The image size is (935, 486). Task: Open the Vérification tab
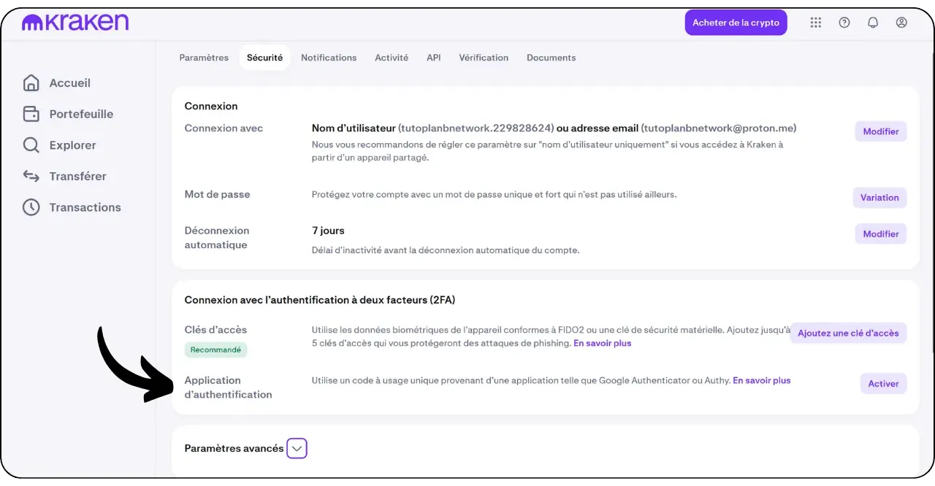(484, 58)
